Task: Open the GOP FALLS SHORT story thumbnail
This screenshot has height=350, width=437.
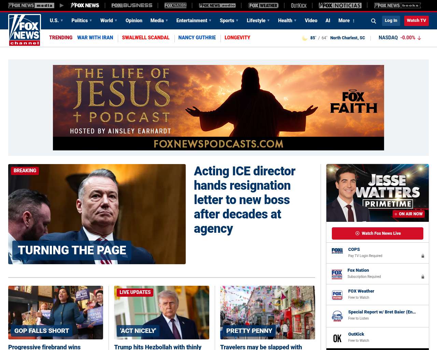Action: coord(56,312)
